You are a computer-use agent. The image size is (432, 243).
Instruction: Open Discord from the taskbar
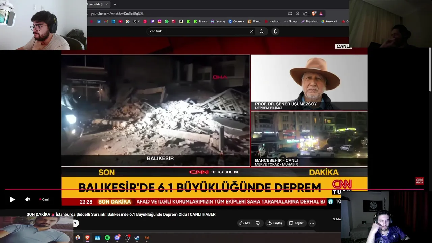click(x=117, y=238)
